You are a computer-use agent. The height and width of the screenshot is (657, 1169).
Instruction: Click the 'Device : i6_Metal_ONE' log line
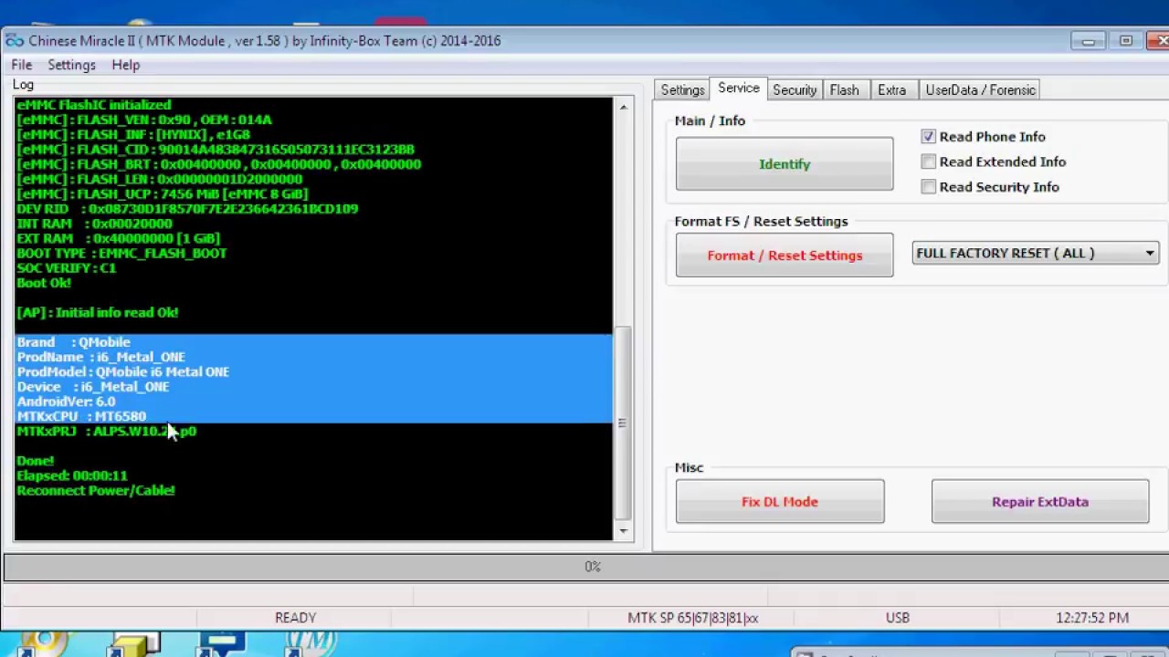coord(93,387)
